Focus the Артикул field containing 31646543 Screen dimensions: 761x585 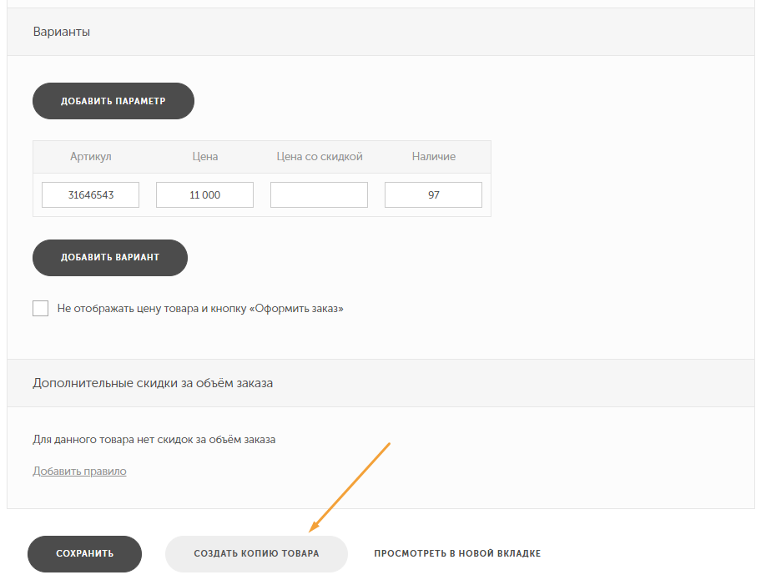(90, 194)
